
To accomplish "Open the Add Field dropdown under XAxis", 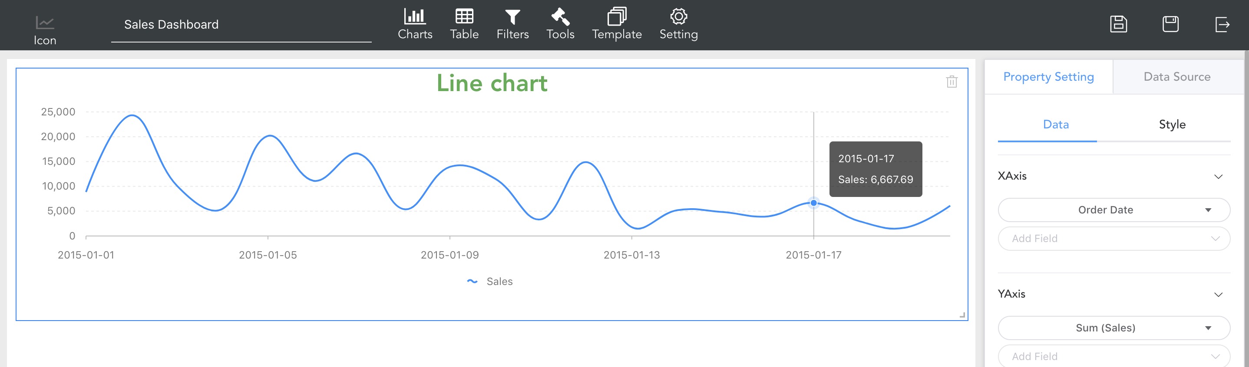I will click(1114, 238).
